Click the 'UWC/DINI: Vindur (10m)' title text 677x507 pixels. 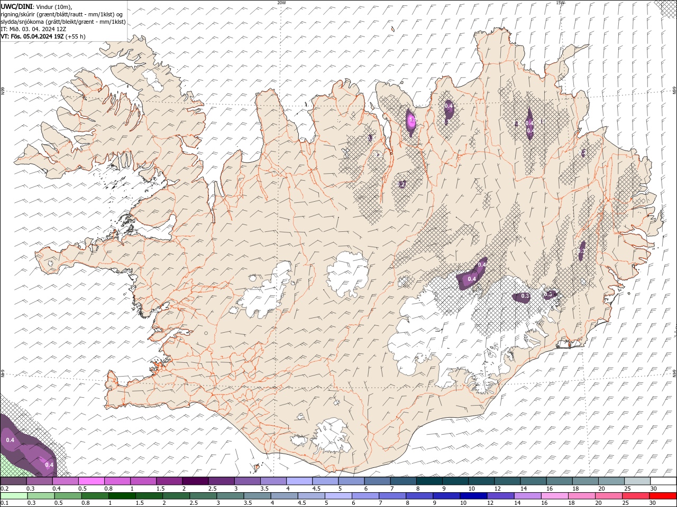point(36,6)
